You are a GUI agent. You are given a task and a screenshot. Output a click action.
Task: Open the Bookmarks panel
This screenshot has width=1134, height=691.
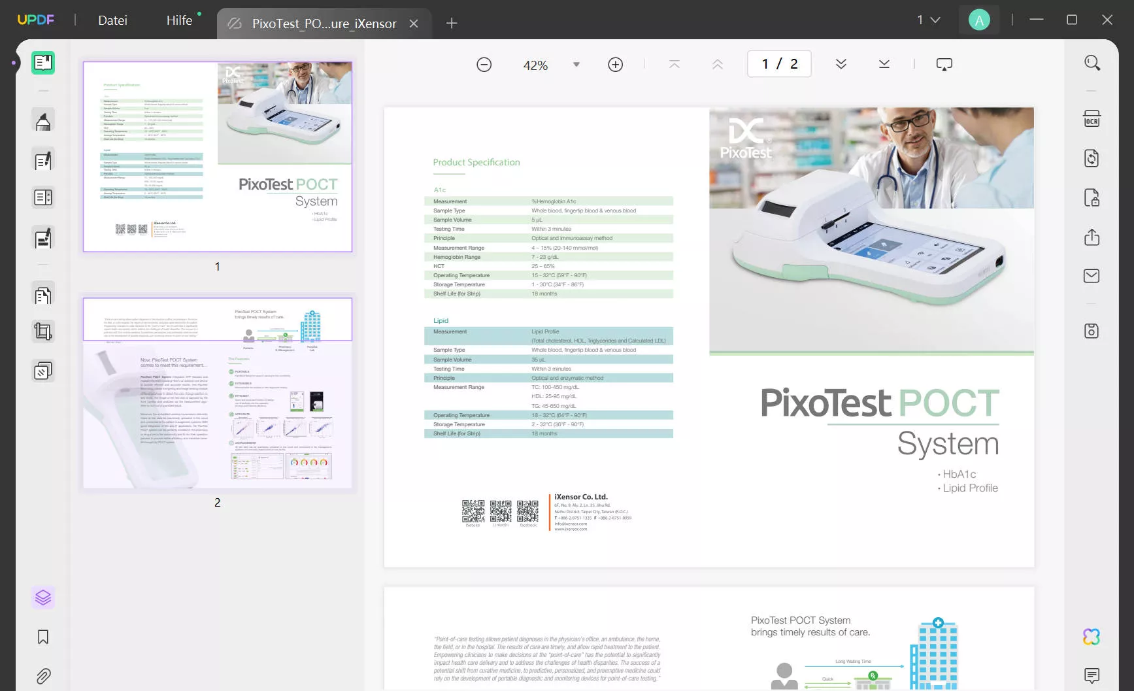click(43, 637)
